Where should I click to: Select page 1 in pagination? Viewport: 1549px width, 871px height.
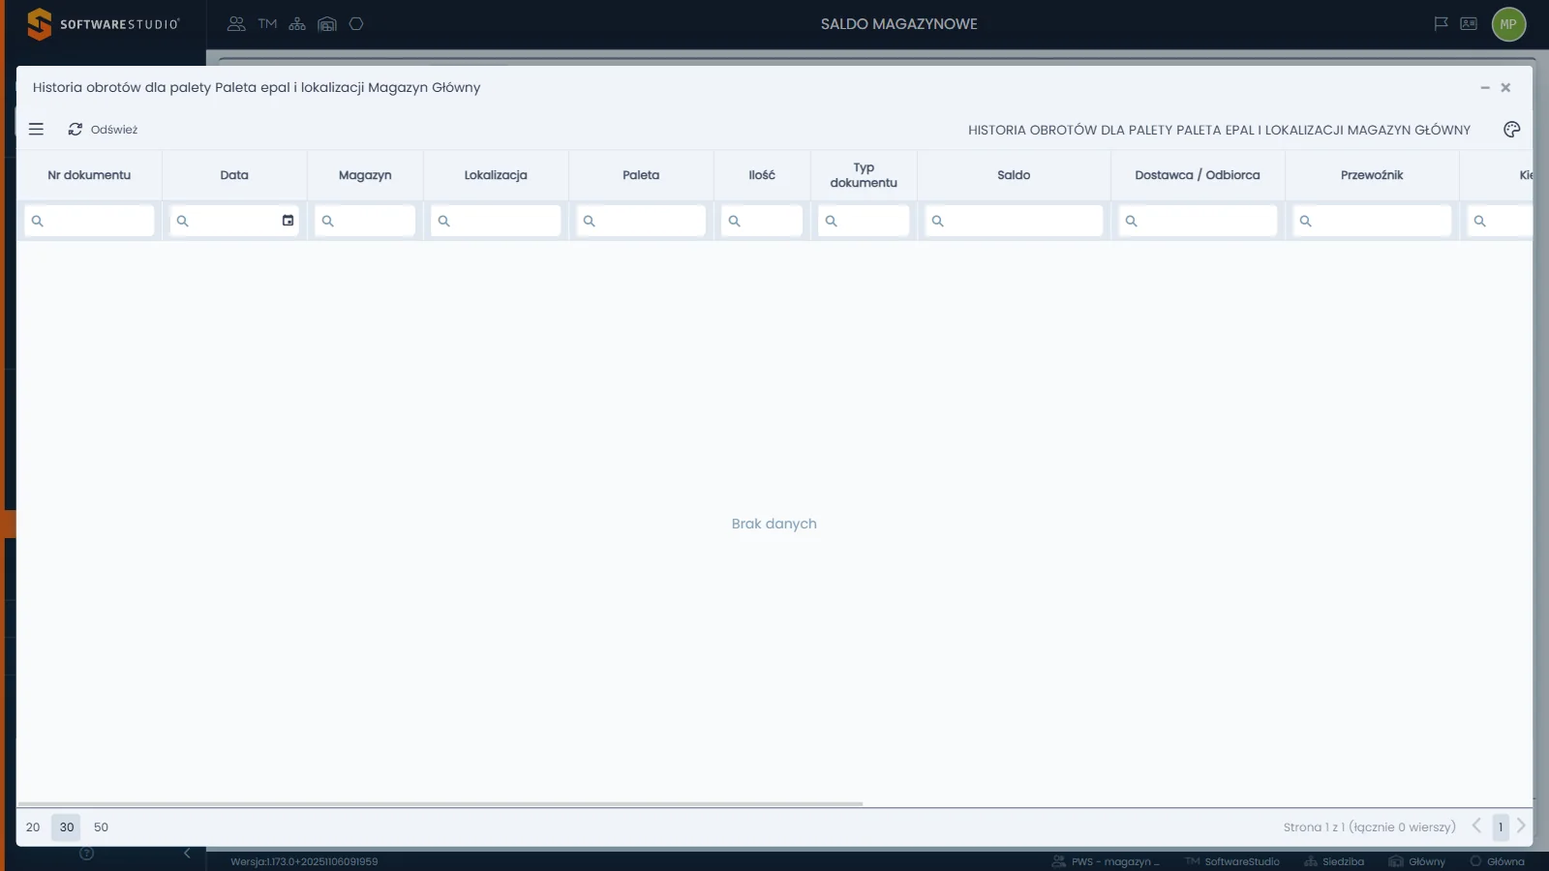tap(1501, 827)
